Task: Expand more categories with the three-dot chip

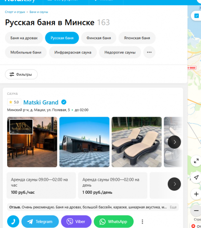Action: pos(149,53)
